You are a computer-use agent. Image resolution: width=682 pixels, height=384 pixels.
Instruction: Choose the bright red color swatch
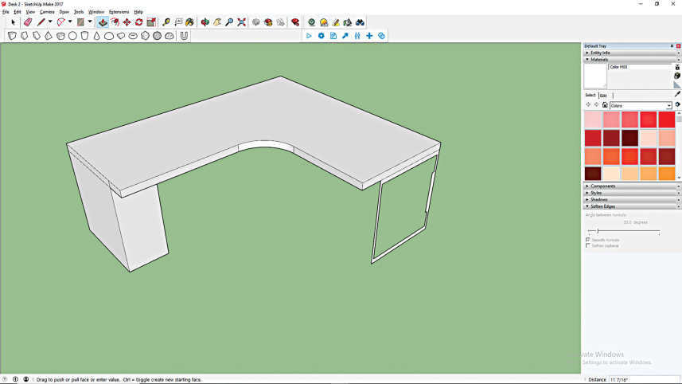[x=667, y=120]
